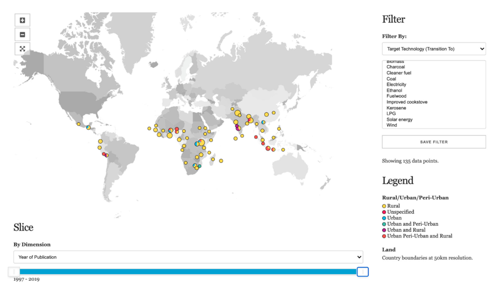496x286 pixels.
Task: Select the Wind option in list
Action: pyautogui.click(x=392, y=125)
